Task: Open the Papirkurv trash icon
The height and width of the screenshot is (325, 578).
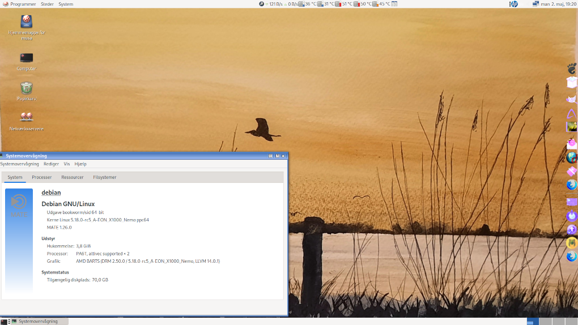Action: (26, 88)
